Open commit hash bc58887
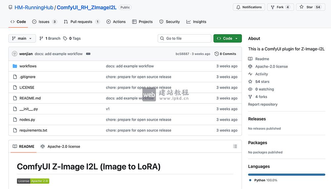This screenshot has height=189, width=331. tap(182, 54)
